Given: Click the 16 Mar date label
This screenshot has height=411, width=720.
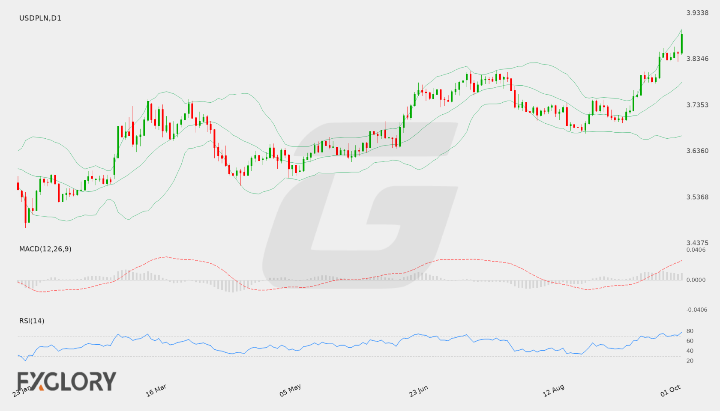Looking at the screenshot, I should pyautogui.click(x=156, y=390).
